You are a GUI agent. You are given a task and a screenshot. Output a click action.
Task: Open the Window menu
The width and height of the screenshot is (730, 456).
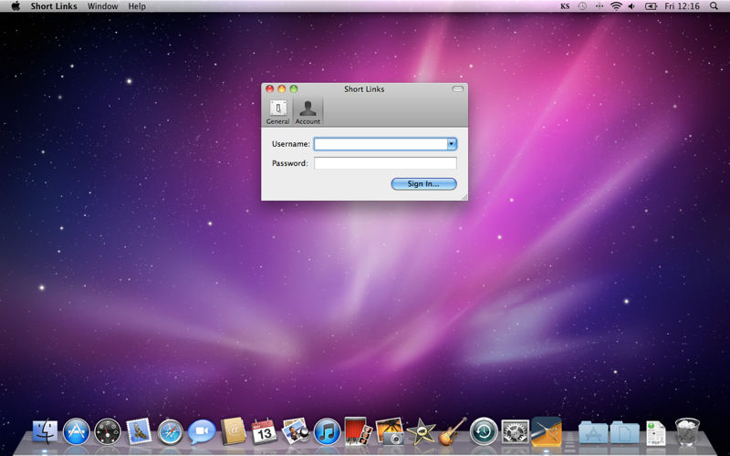click(102, 6)
